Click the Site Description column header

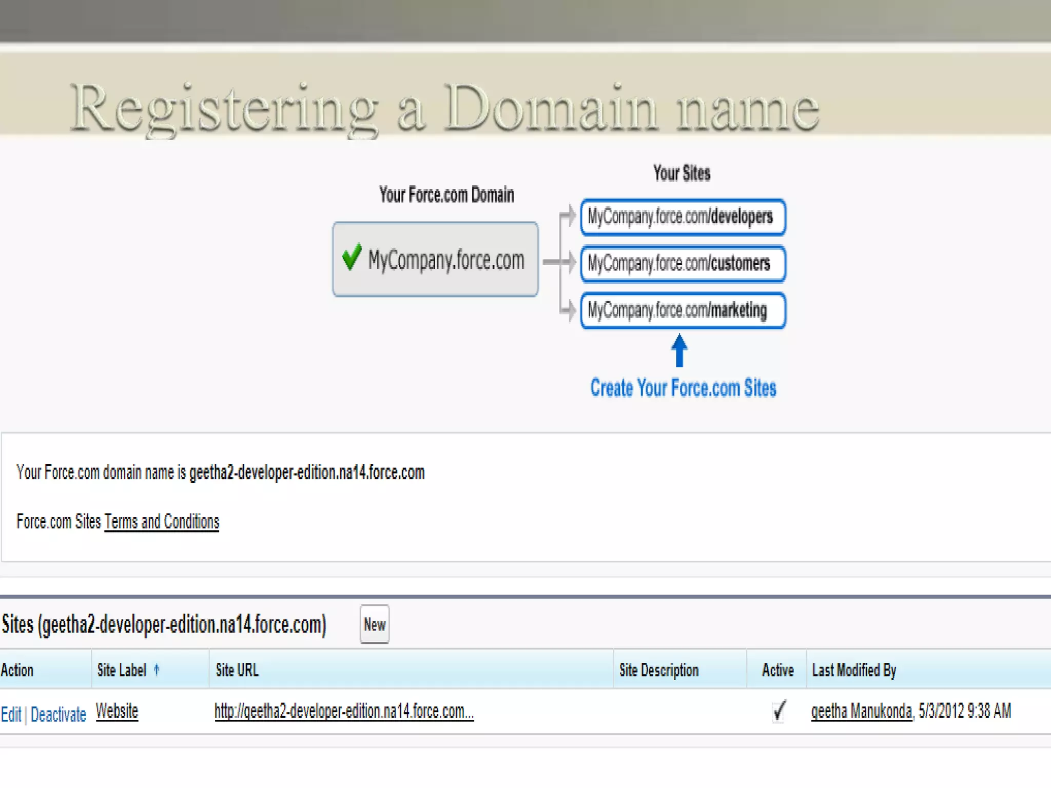(x=659, y=670)
